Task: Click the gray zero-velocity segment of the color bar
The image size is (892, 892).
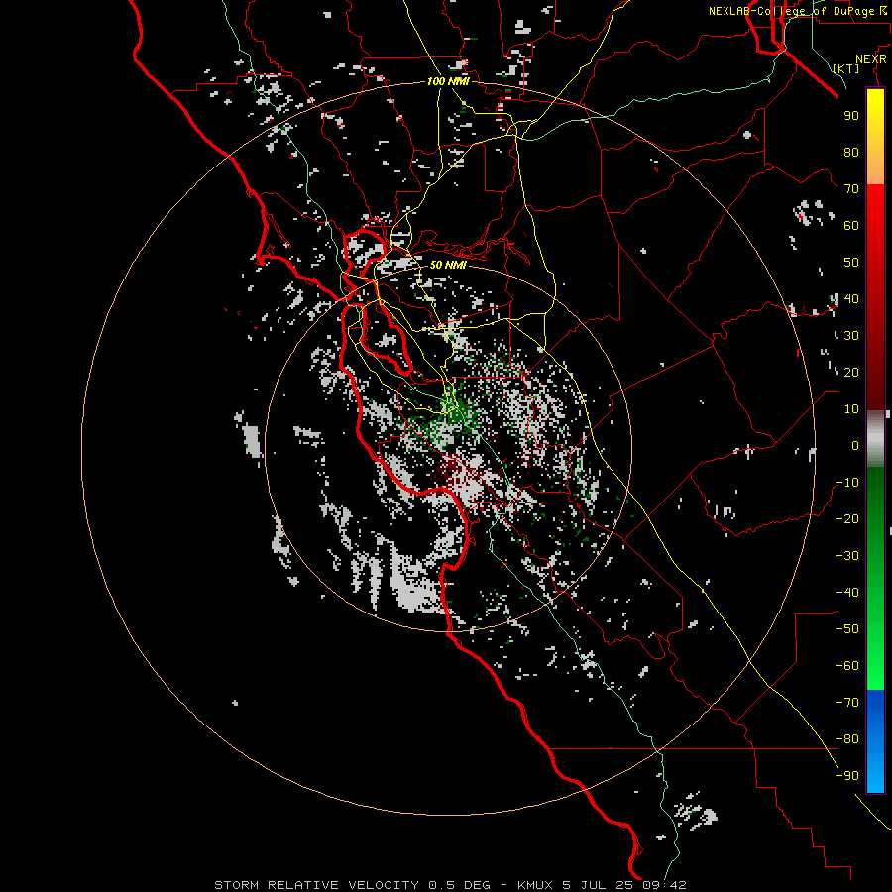Action: (x=875, y=439)
